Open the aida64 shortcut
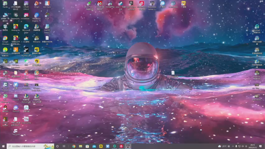 [100, 6]
